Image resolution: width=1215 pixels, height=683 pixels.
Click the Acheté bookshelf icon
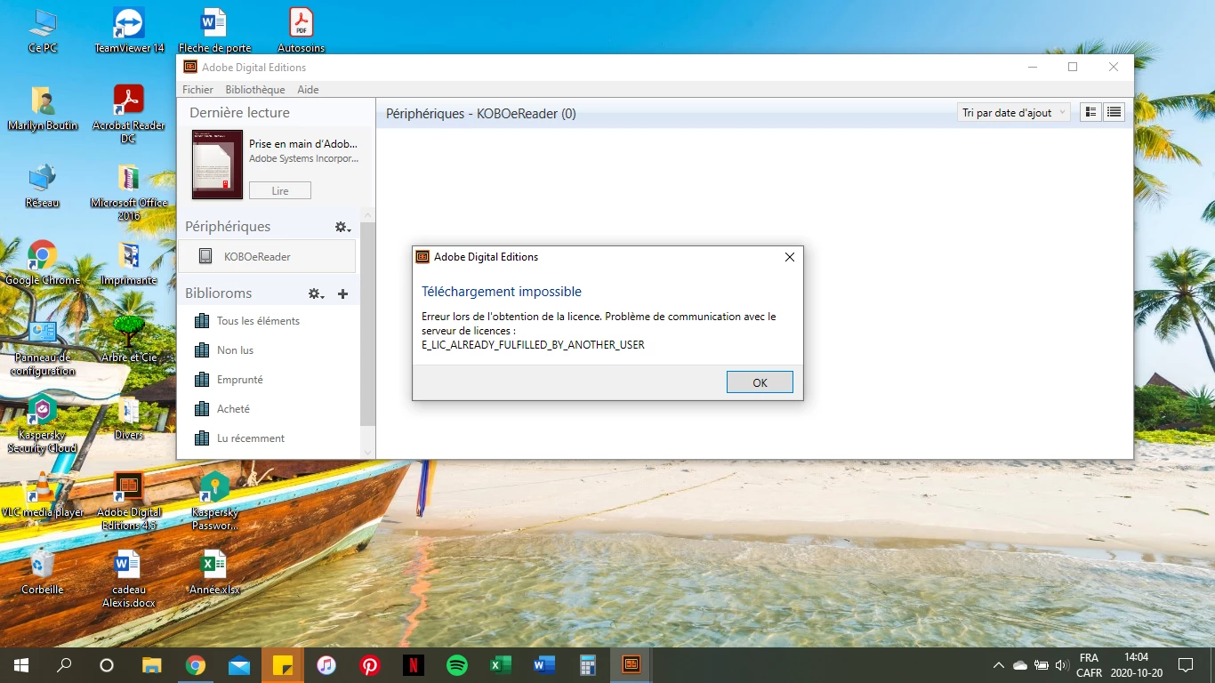click(x=201, y=409)
